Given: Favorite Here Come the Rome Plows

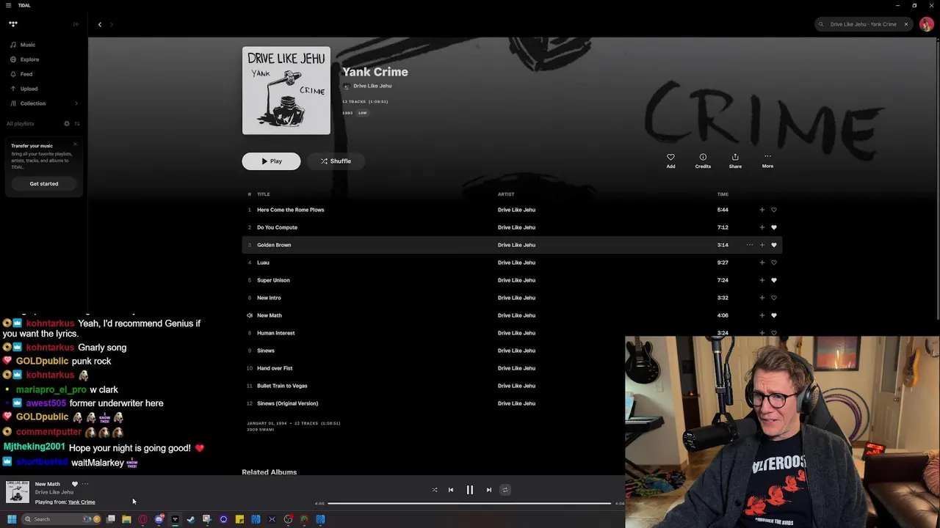Looking at the screenshot, I should click(774, 210).
